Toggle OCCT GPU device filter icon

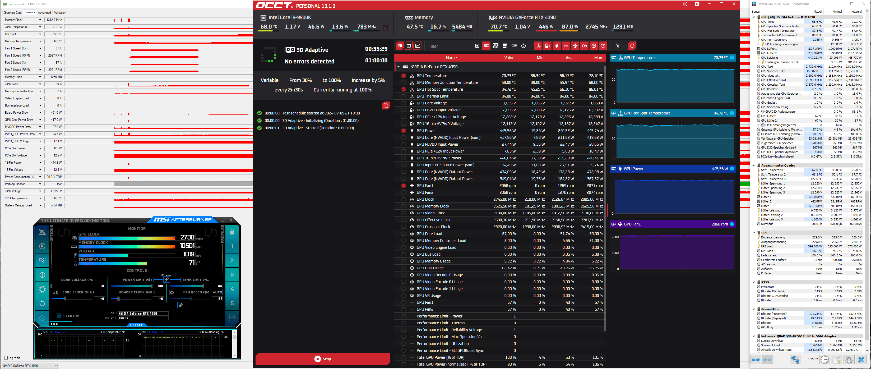(x=486, y=46)
